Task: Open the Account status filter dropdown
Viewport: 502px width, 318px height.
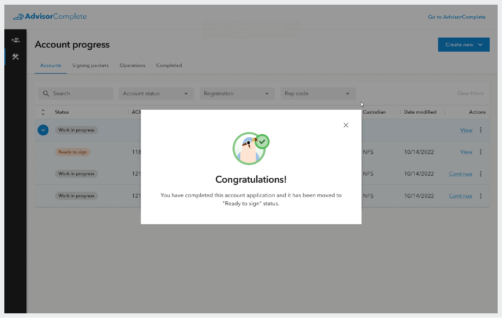Action: tap(156, 93)
